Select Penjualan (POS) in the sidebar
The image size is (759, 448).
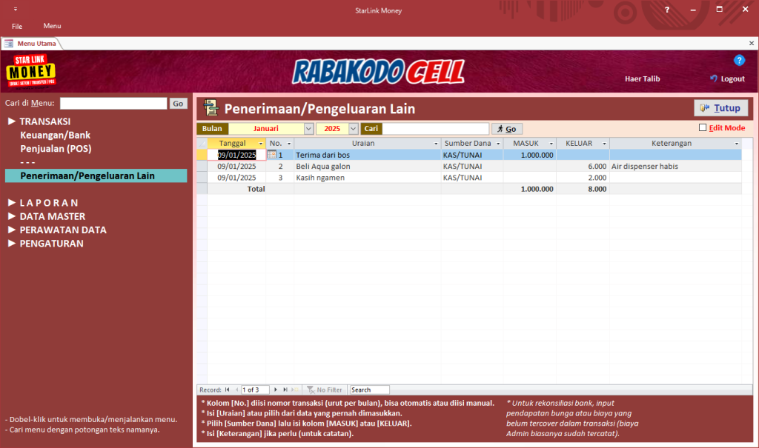click(56, 149)
